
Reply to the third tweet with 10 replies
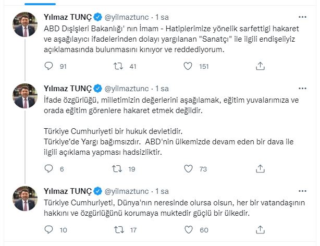[x=49, y=230]
